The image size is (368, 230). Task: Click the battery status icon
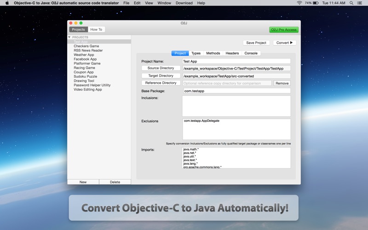(x=316, y=3)
